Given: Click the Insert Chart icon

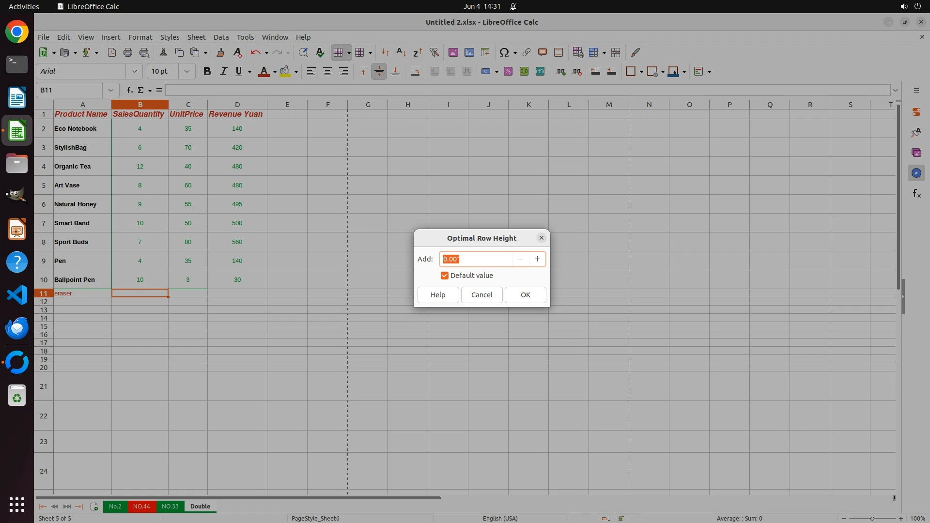Looking at the screenshot, I should coord(469,52).
